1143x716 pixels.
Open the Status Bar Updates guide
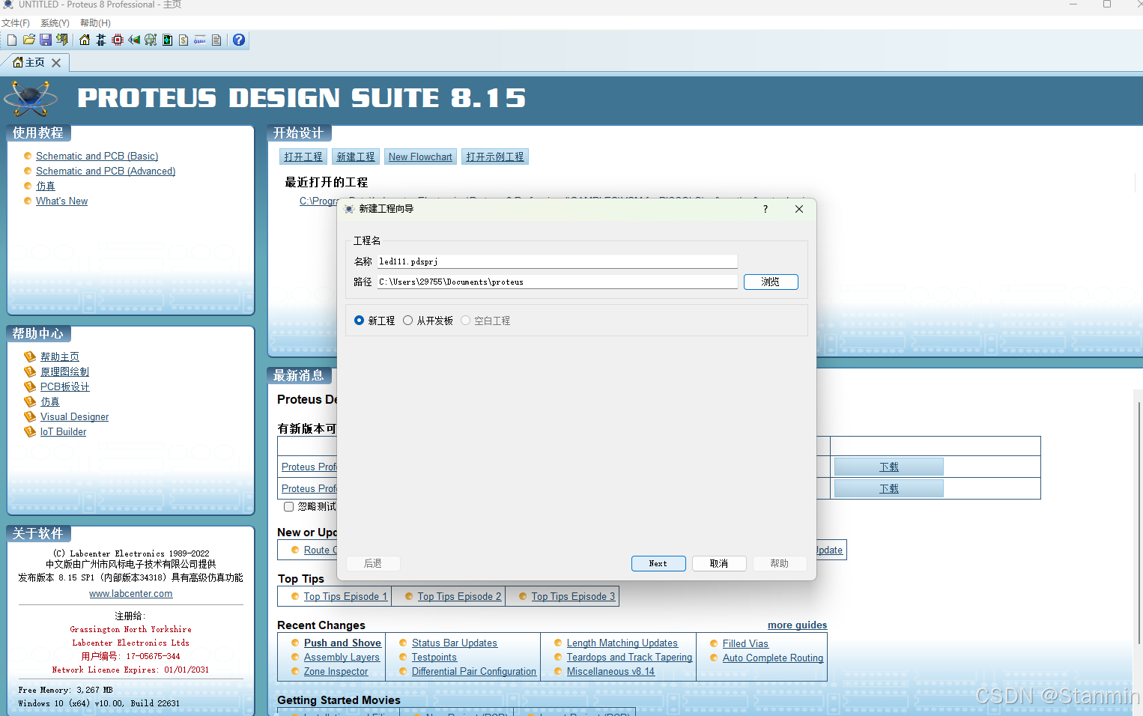455,643
